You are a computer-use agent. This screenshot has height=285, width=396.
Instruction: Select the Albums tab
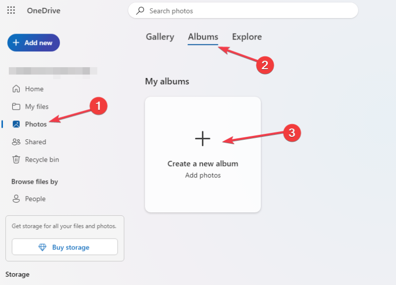[x=203, y=37]
